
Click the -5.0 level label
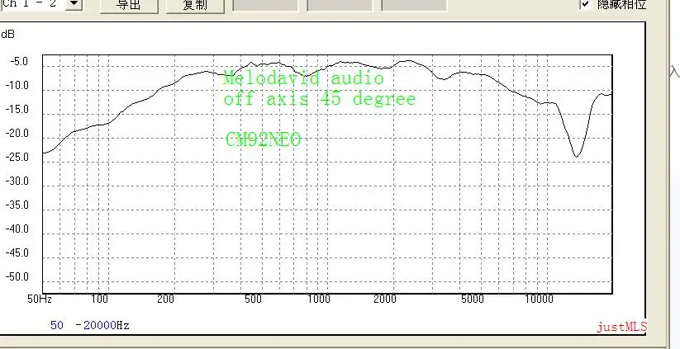tap(19, 62)
